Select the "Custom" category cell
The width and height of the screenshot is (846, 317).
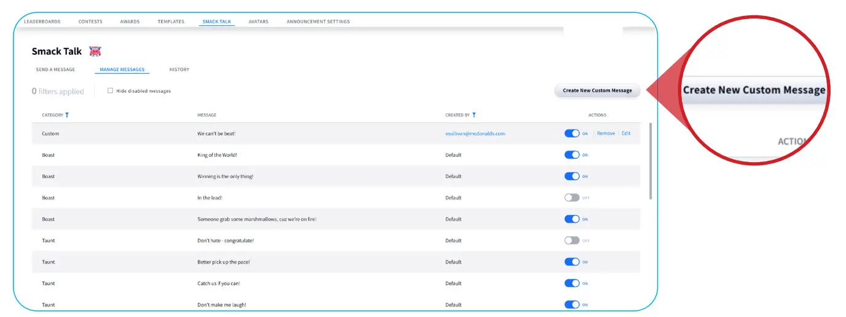pos(50,133)
